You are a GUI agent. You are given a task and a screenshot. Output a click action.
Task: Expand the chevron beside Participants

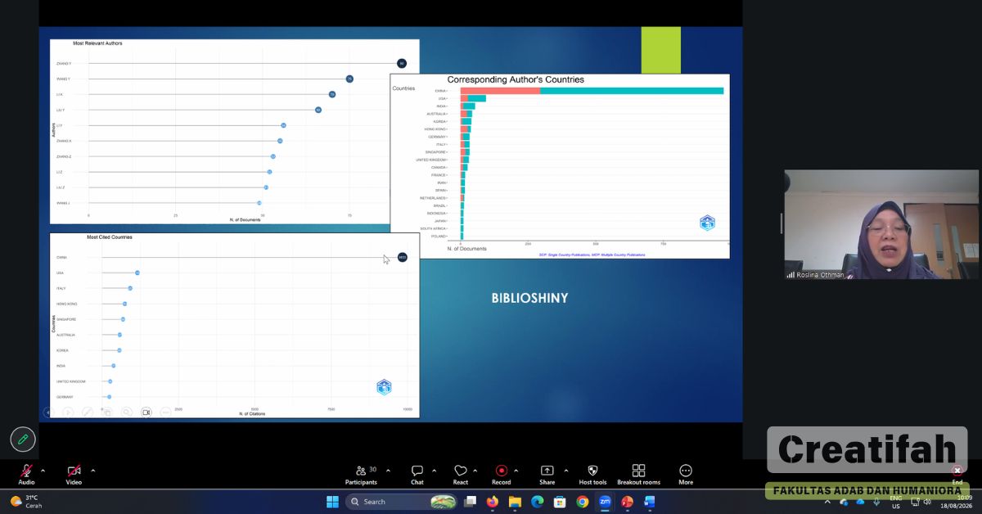point(388,471)
